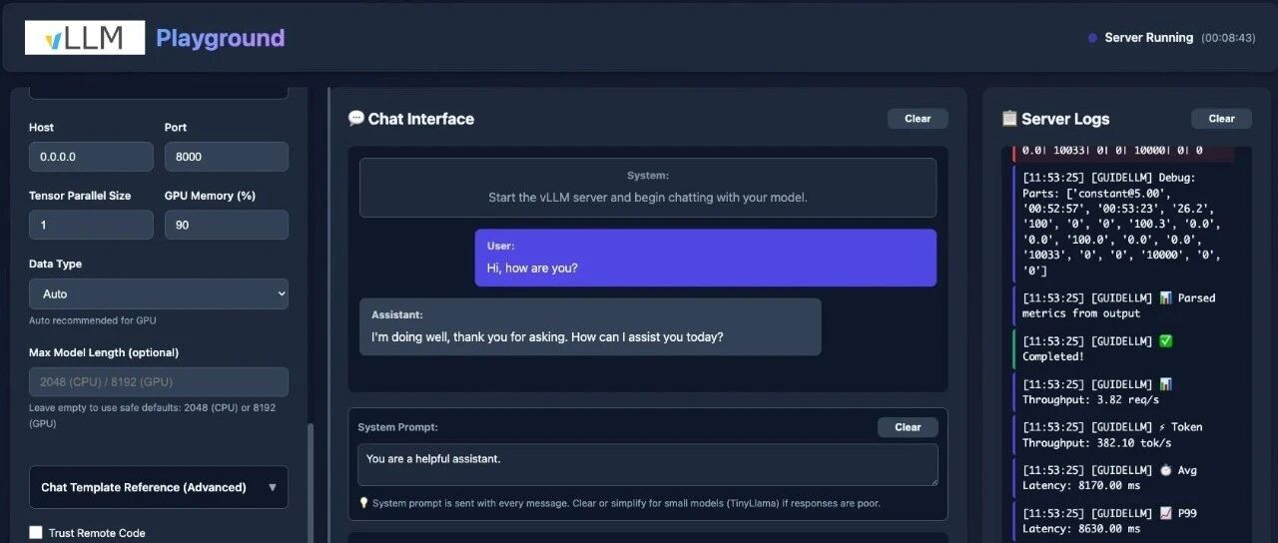This screenshot has width=1278, height=543.
Task: Click the stopwatch icon in Avg Latency log
Action: [1165, 470]
